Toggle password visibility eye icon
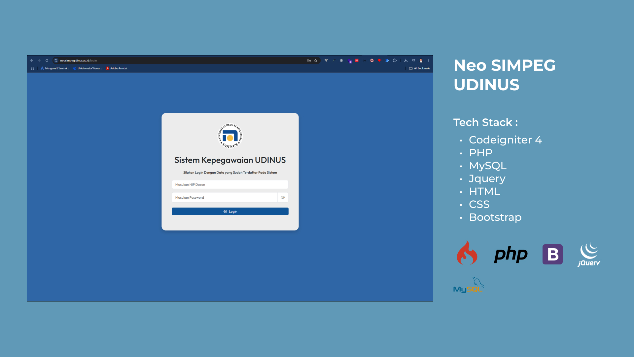Image resolution: width=634 pixels, height=357 pixels. click(x=283, y=197)
